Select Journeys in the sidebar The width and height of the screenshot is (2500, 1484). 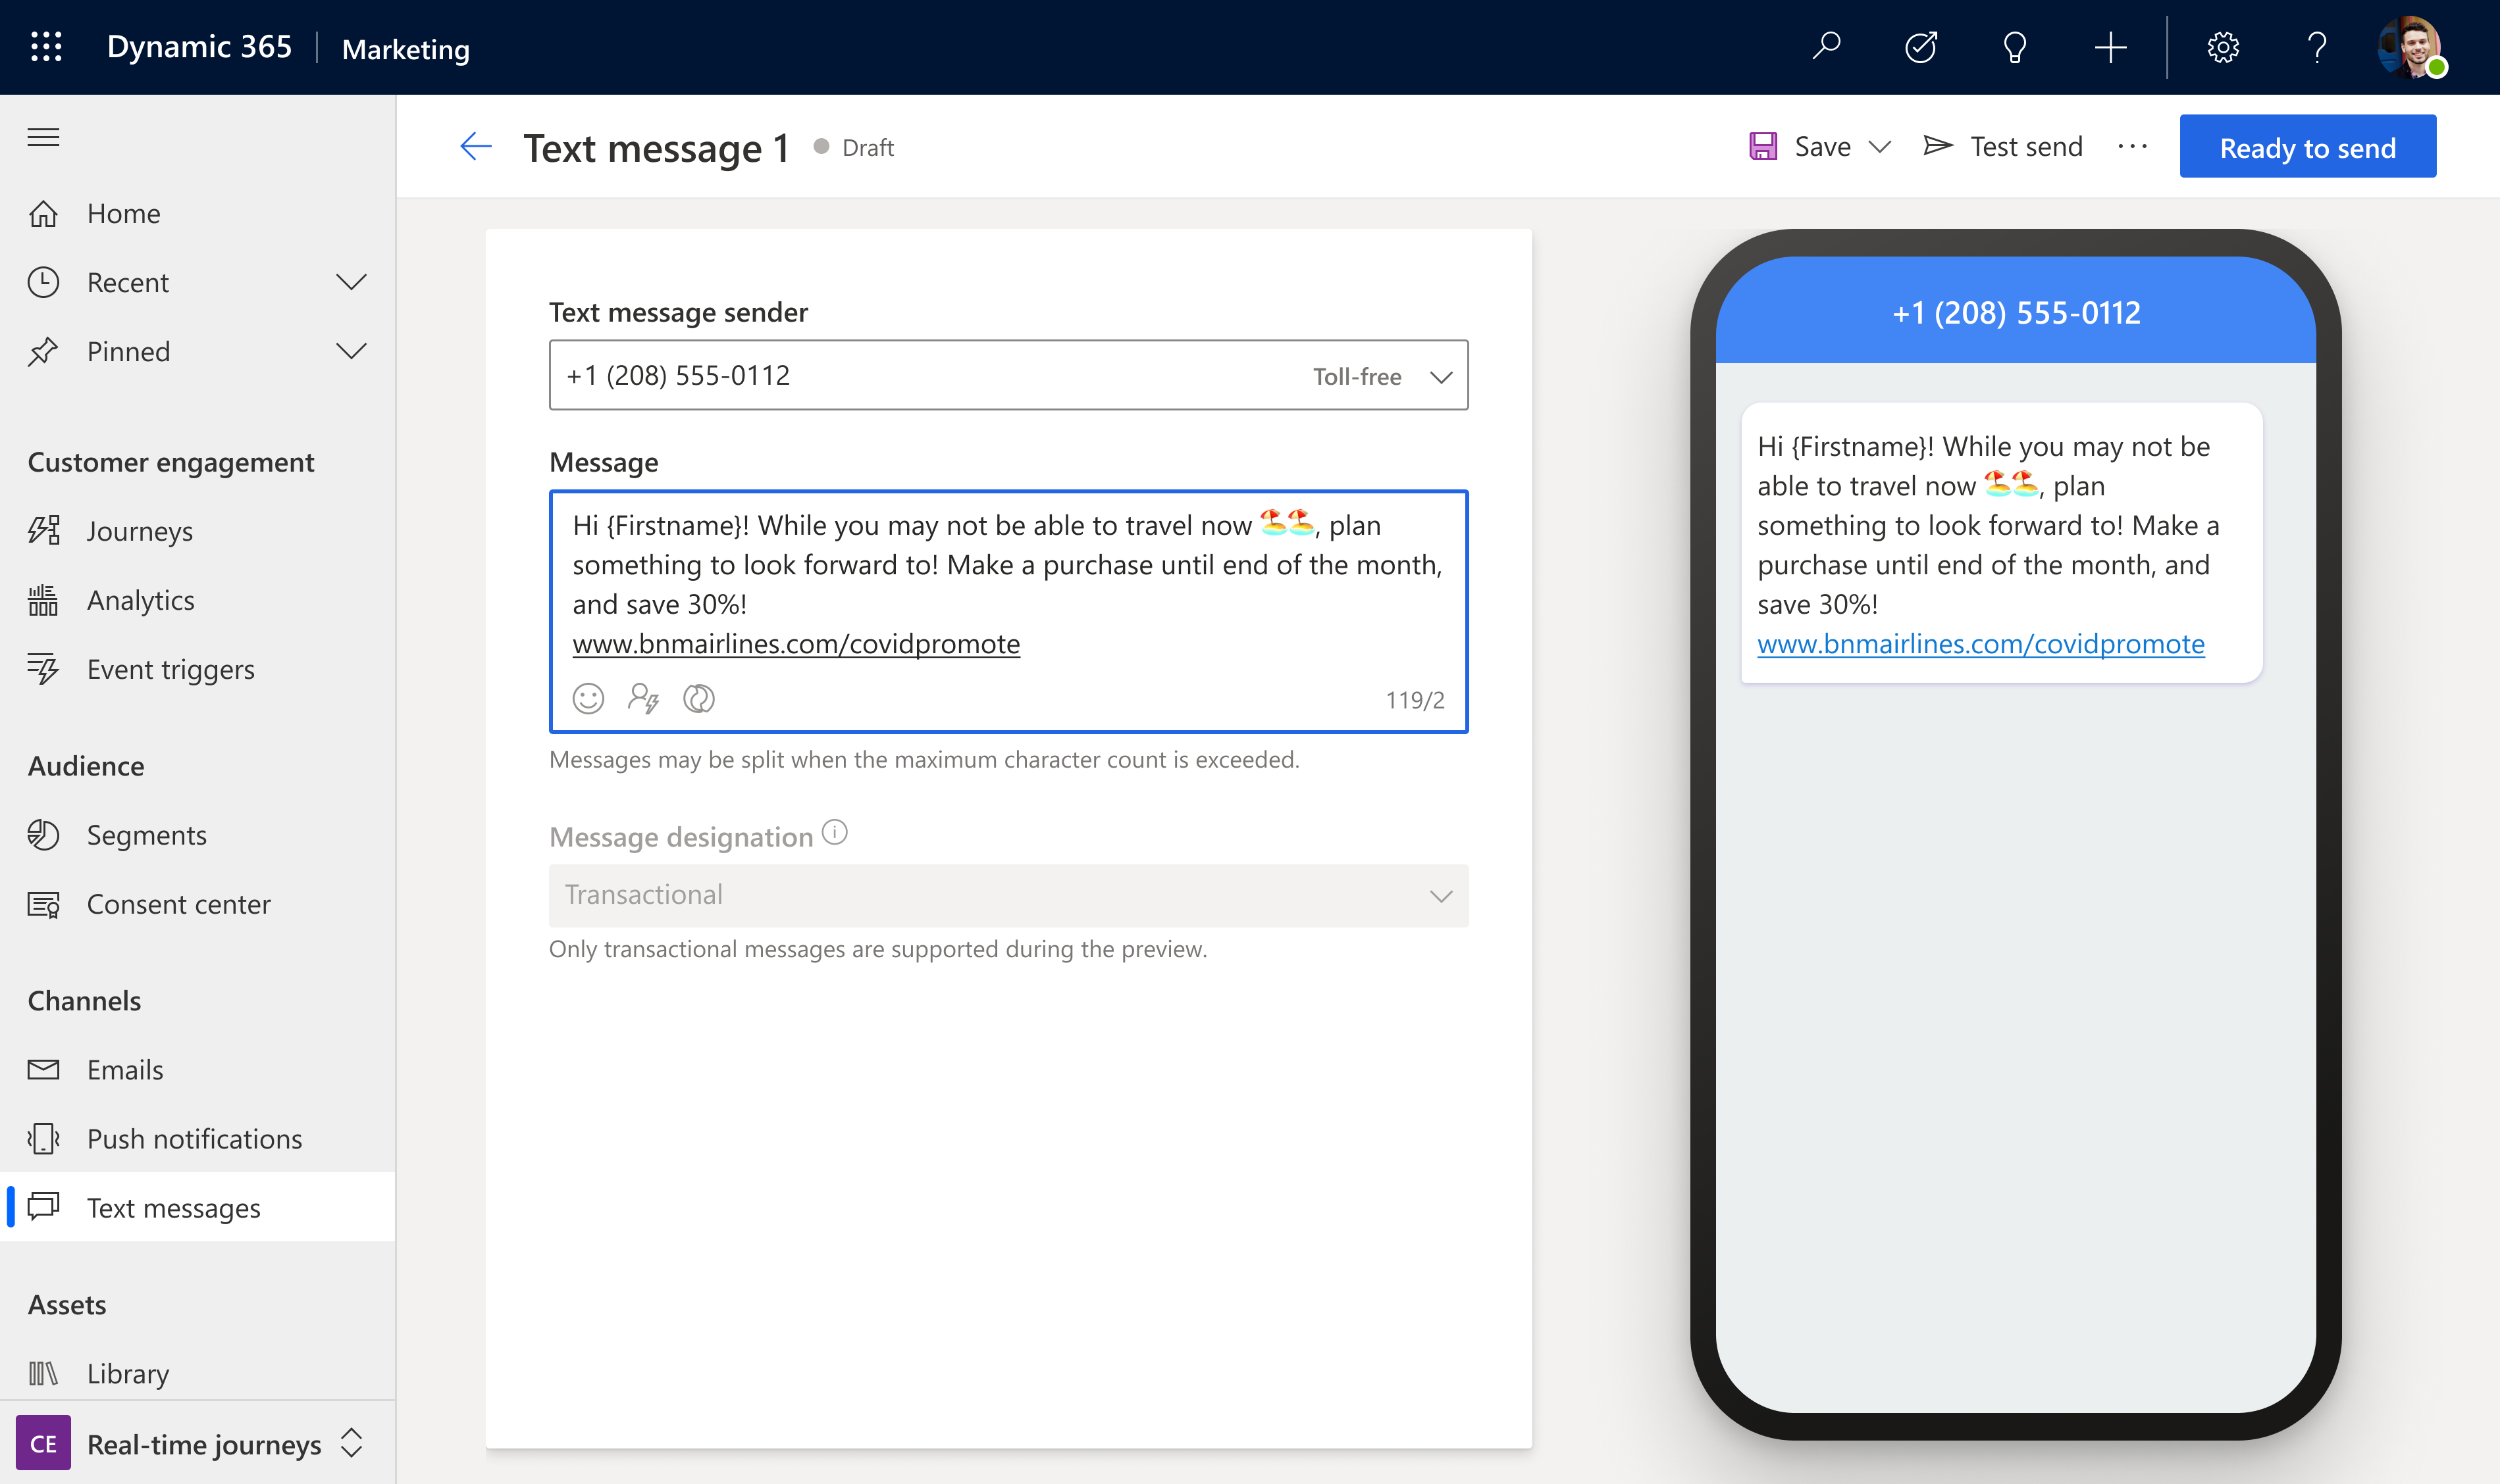[x=140, y=530]
